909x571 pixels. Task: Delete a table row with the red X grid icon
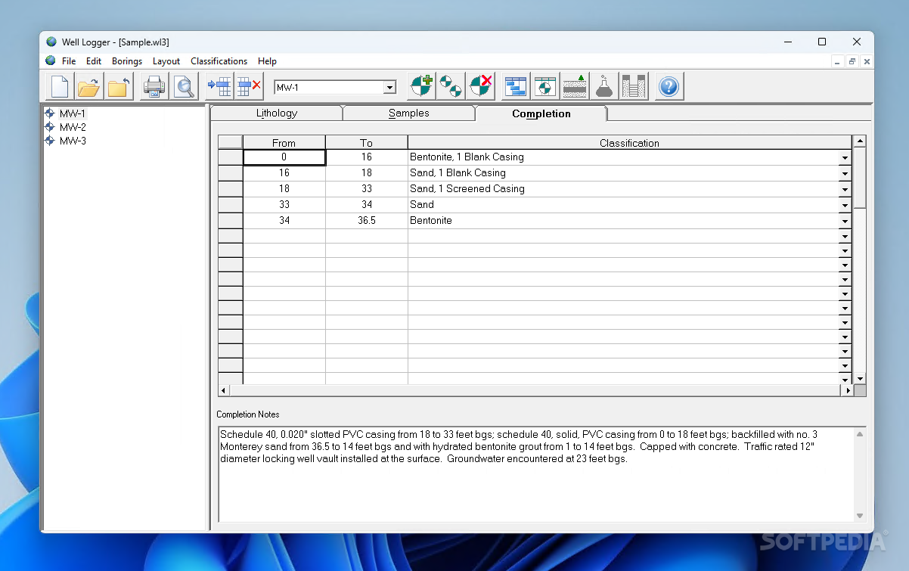coord(249,87)
